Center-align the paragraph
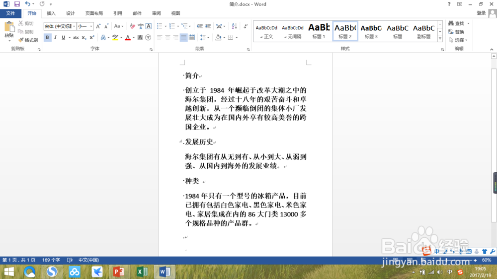The width and height of the screenshot is (497, 279). pos(167,37)
